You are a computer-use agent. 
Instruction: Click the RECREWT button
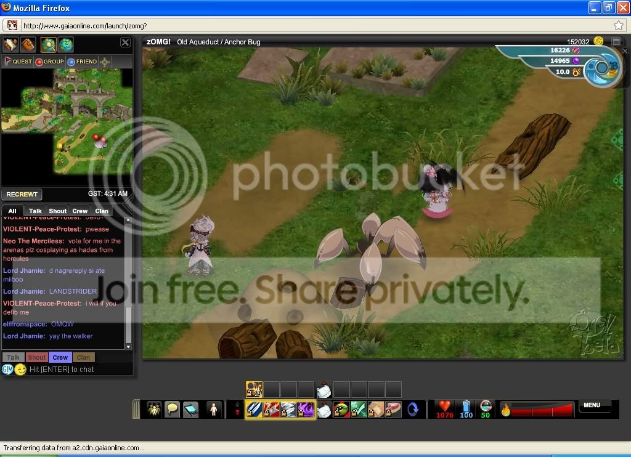pyautogui.click(x=22, y=194)
